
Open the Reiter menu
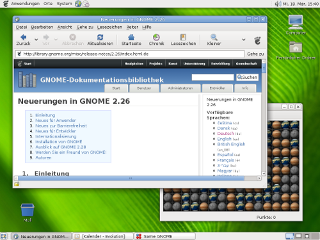[132, 27]
